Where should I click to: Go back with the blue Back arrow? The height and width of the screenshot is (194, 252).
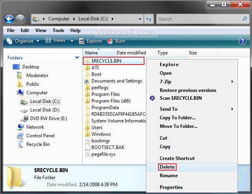9,19
